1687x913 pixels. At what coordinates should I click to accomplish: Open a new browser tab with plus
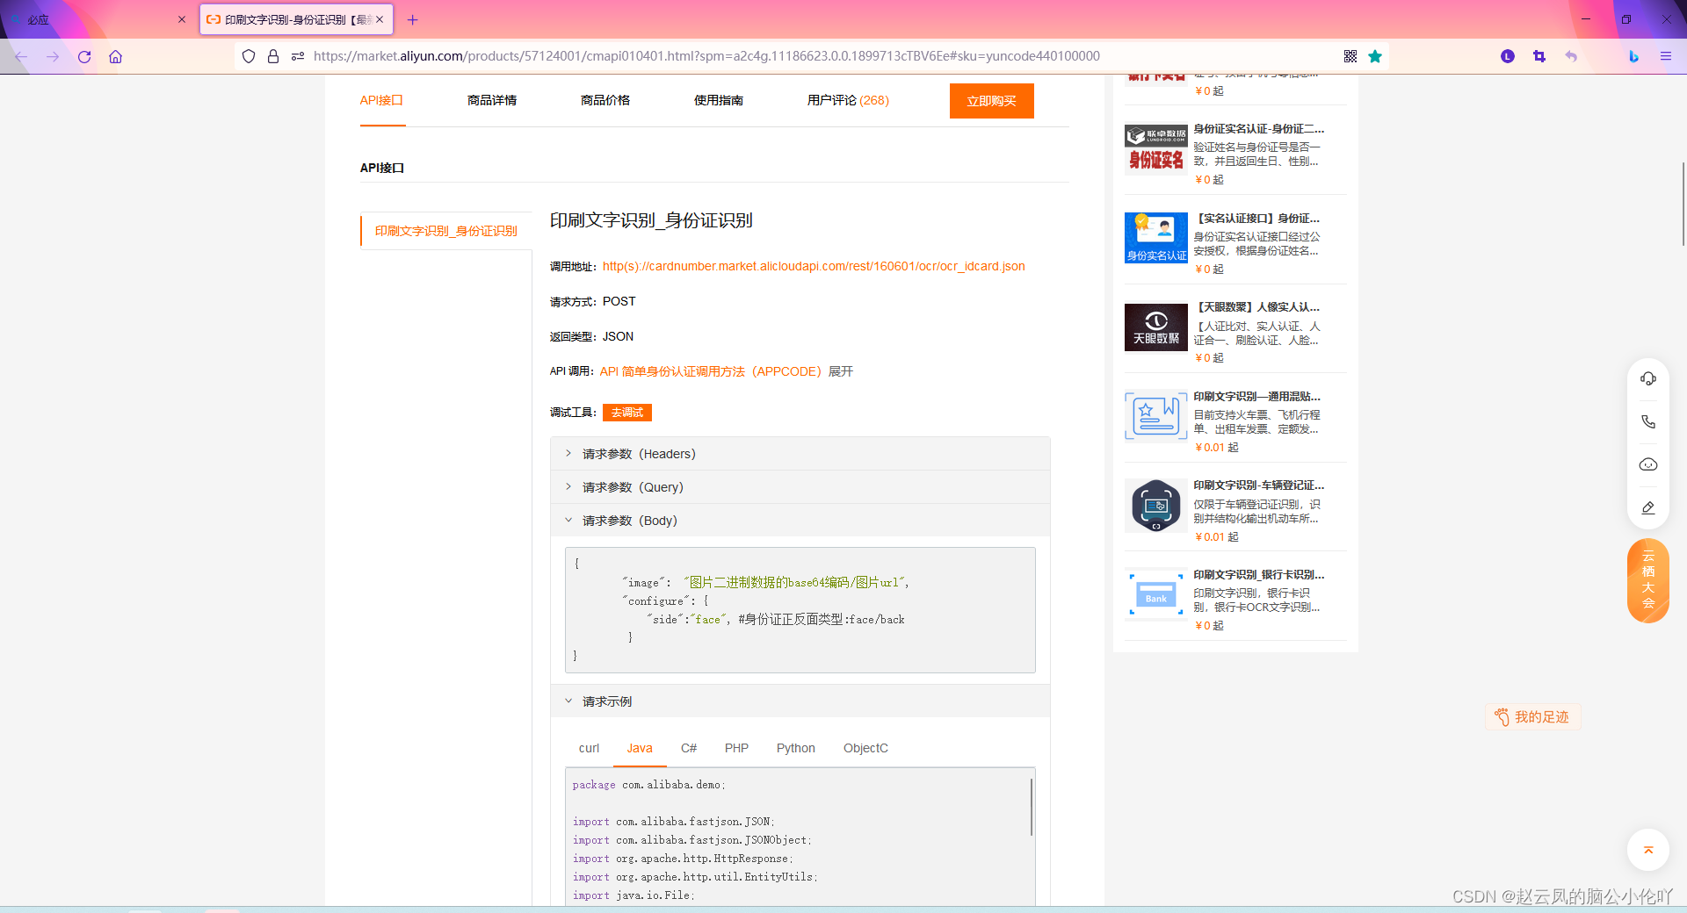[x=413, y=19]
